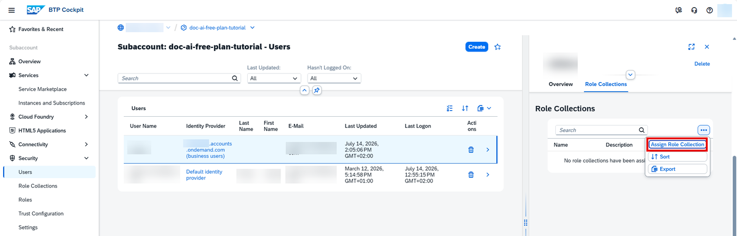Select Users in sidebar
Viewport: 737px width, 236px height.
coord(25,172)
